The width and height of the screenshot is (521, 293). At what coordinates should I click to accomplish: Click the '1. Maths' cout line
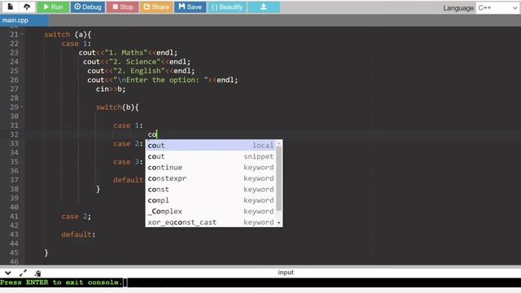[128, 52]
